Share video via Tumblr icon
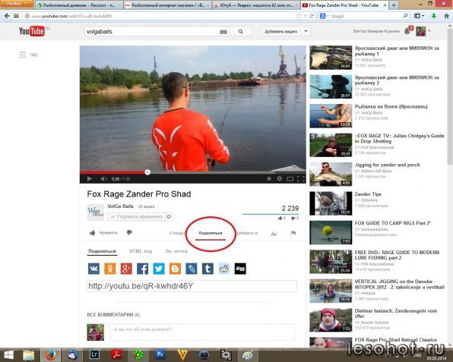Image resolution: width=453 pixels, height=362 pixels. [207, 269]
